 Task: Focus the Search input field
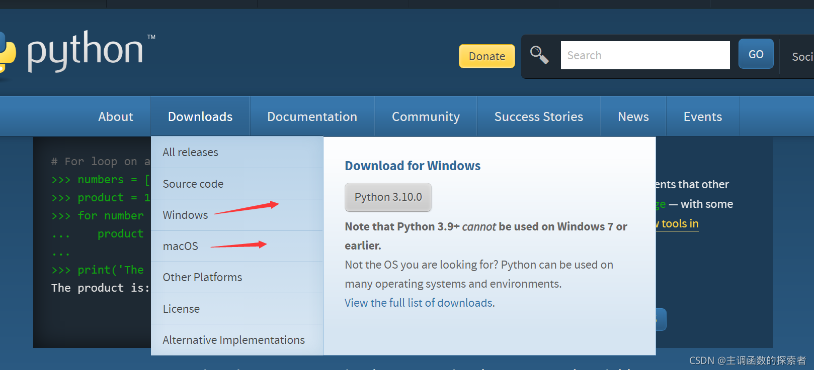[x=645, y=55]
